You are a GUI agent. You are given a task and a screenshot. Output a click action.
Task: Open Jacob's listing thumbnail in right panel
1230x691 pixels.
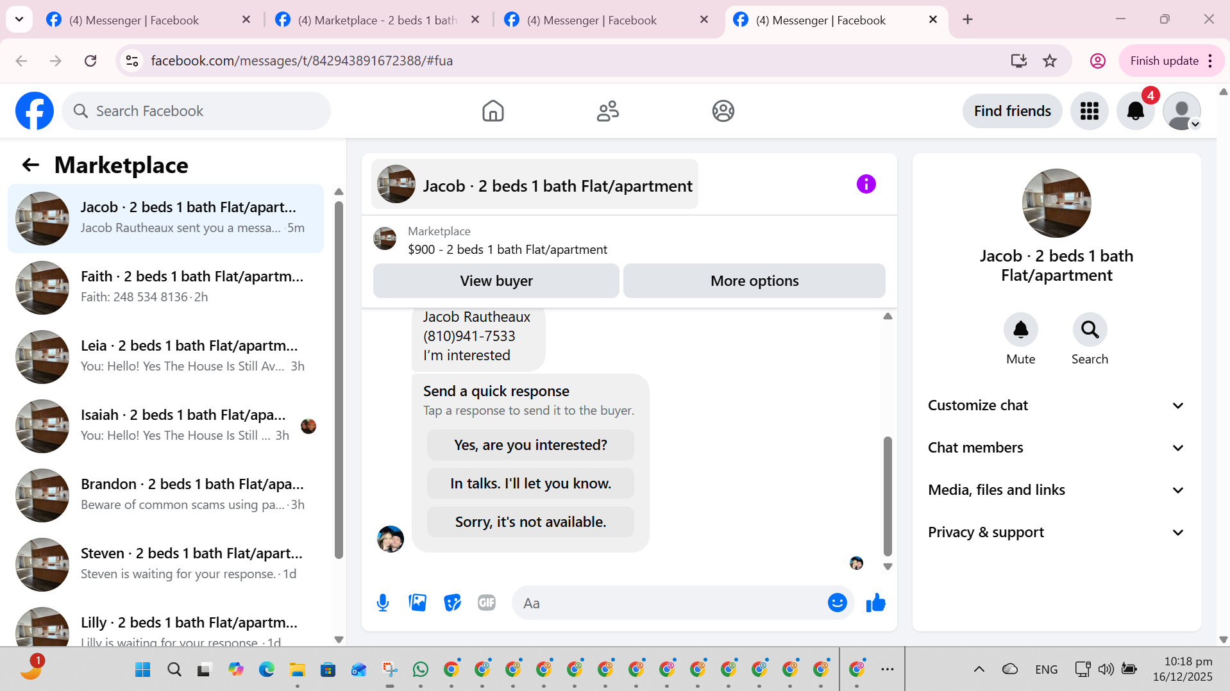click(1056, 203)
